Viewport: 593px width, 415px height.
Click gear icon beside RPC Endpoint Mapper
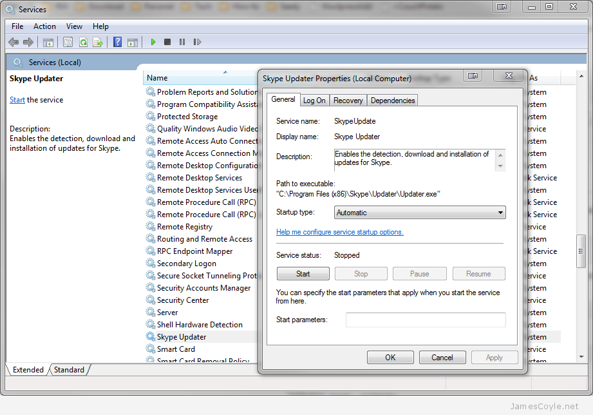pos(151,251)
